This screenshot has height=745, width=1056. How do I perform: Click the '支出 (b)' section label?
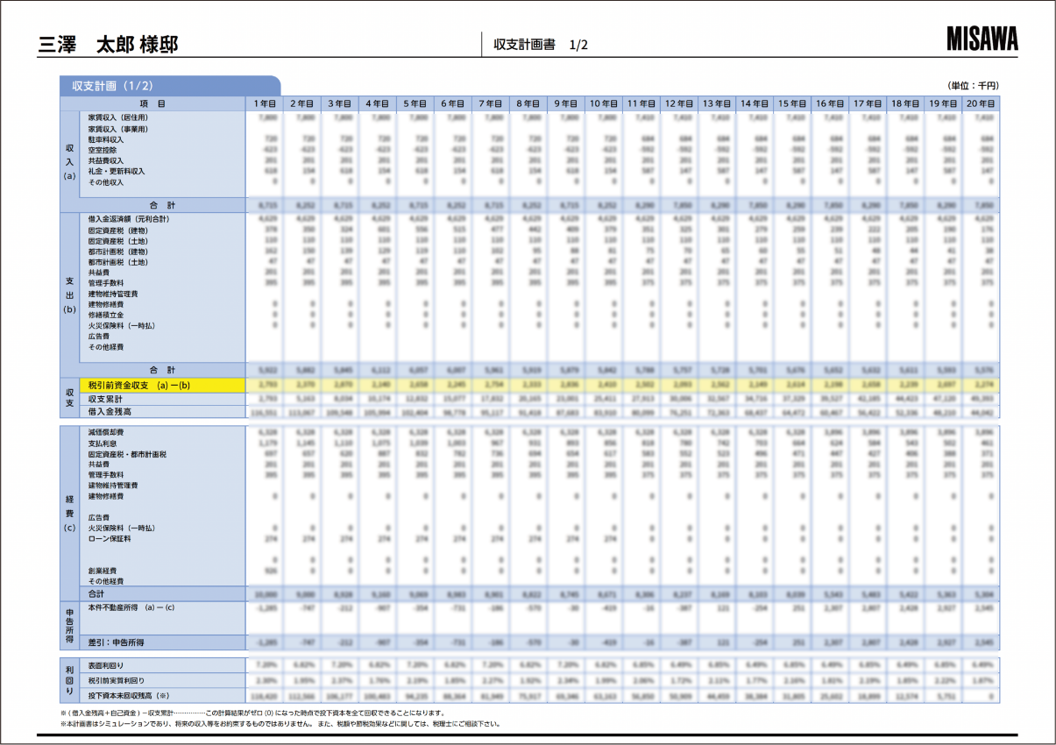pos(70,295)
